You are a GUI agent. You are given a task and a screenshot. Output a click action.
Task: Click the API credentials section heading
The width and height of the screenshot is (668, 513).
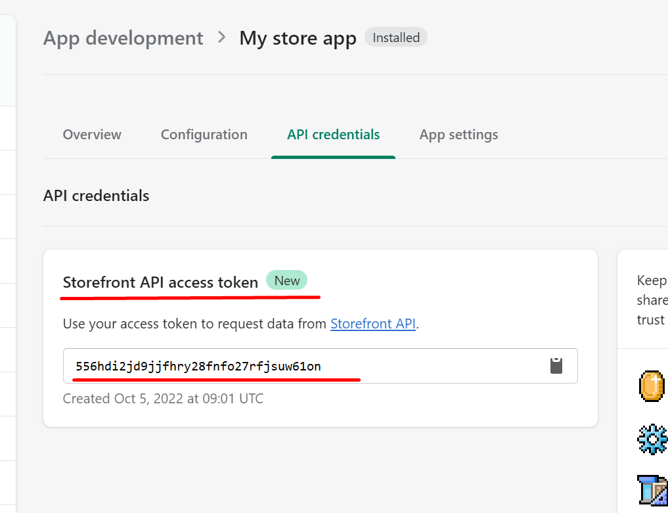point(97,196)
